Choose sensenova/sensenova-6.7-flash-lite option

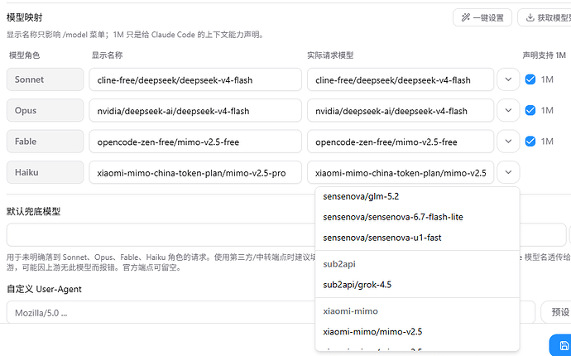coord(417,217)
